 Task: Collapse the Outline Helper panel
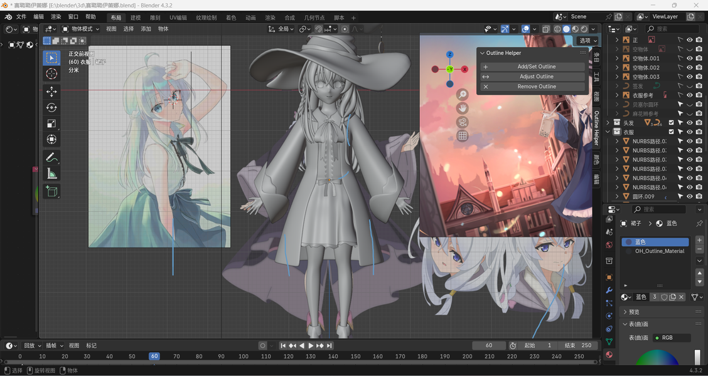[x=482, y=53]
